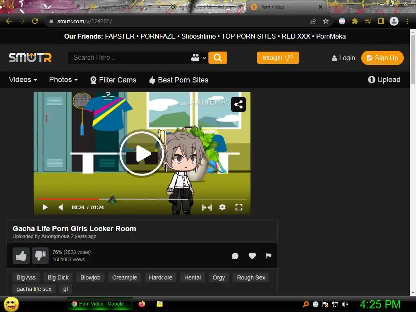This screenshot has height=312, width=416.
Task: Open the Anonymous uploader profile link
Action: click(55, 236)
